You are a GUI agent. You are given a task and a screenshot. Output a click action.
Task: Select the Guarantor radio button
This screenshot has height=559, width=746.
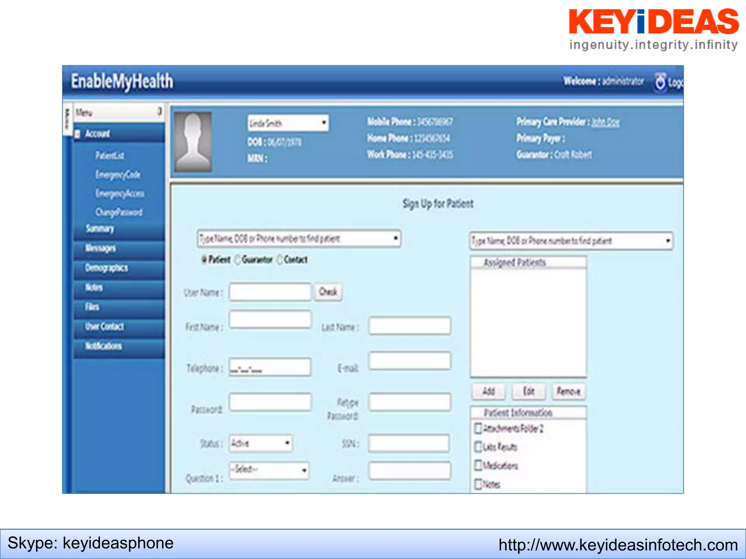click(x=238, y=259)
